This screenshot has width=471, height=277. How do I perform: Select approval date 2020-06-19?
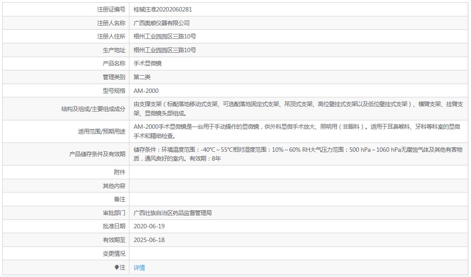click(149, 226)
